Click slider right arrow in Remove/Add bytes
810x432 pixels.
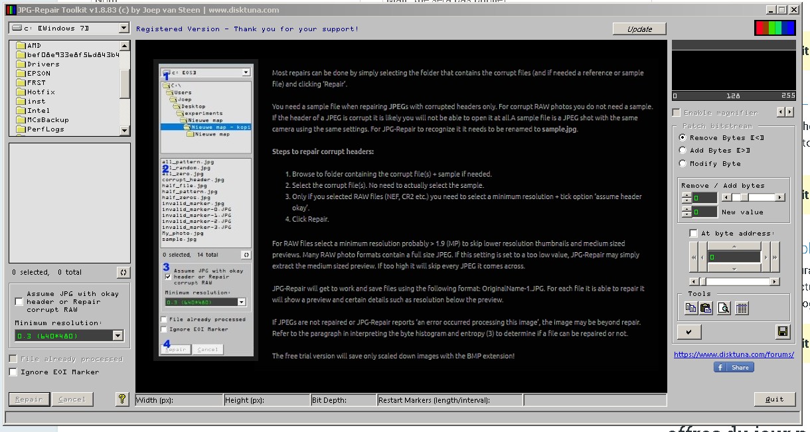point(780,197)
